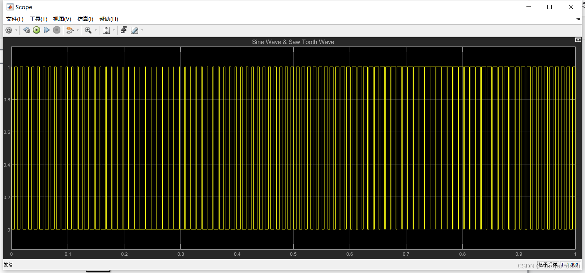The height and width of the screenshot is (273, 585).
Task: Open the 视图(V) menu
Action: click(62, 19)
